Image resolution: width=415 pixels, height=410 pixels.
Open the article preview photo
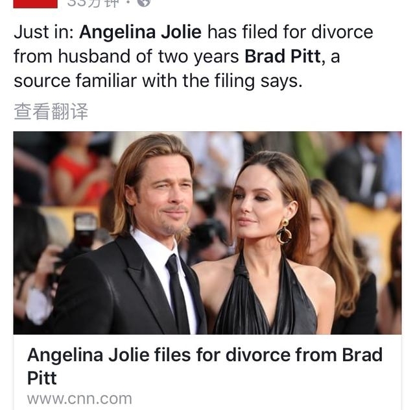pyautogui.click(x=207, y=233)
